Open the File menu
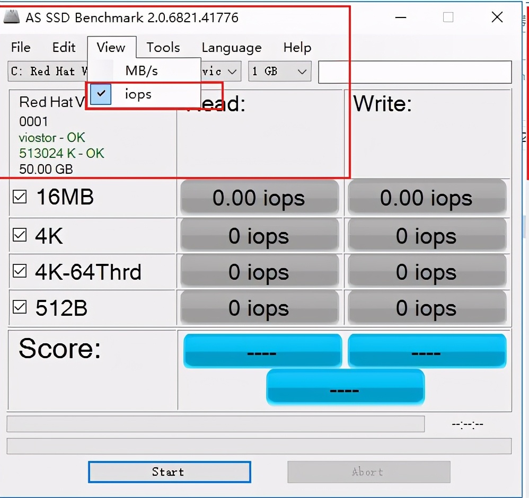529x498 pixels. coord(21,47)
